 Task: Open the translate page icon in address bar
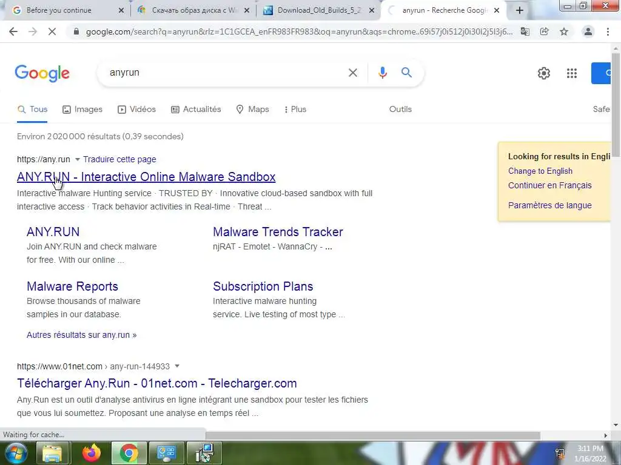[x=525, y=31]
